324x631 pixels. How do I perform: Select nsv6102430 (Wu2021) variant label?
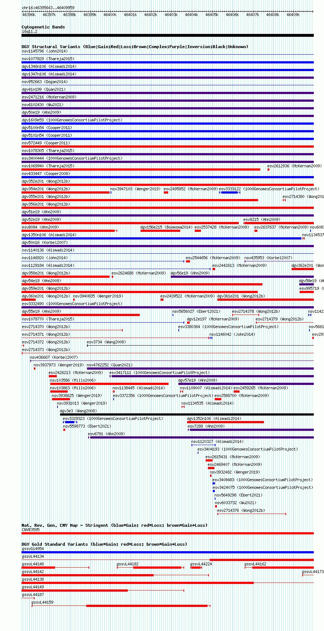click(x=43, y=105)
